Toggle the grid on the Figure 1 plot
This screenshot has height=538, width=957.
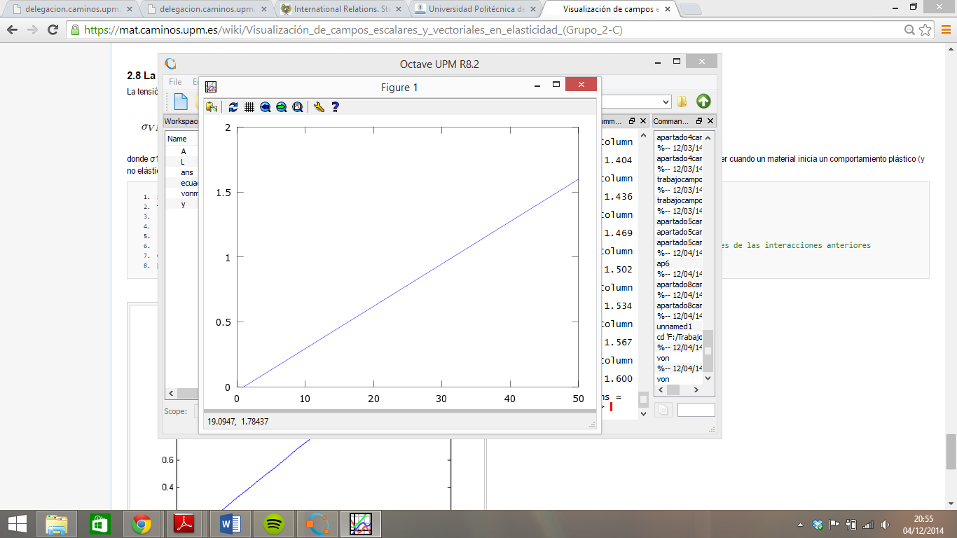(x=249, y=107)
